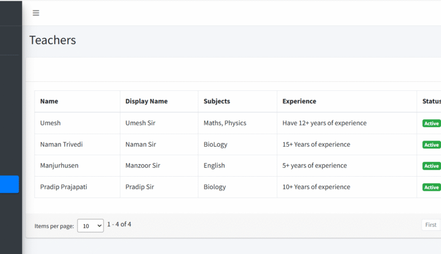Click the Teachers page heading
The image size is (441, 254).
(53, 40)
